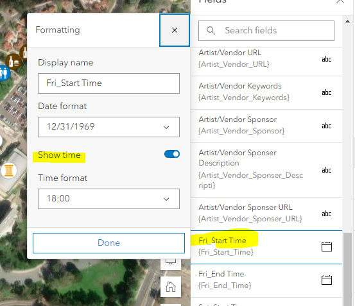This screenshot has width=355, height=306.
Task: Open the Date format dropdown
Action: (108, 127)
